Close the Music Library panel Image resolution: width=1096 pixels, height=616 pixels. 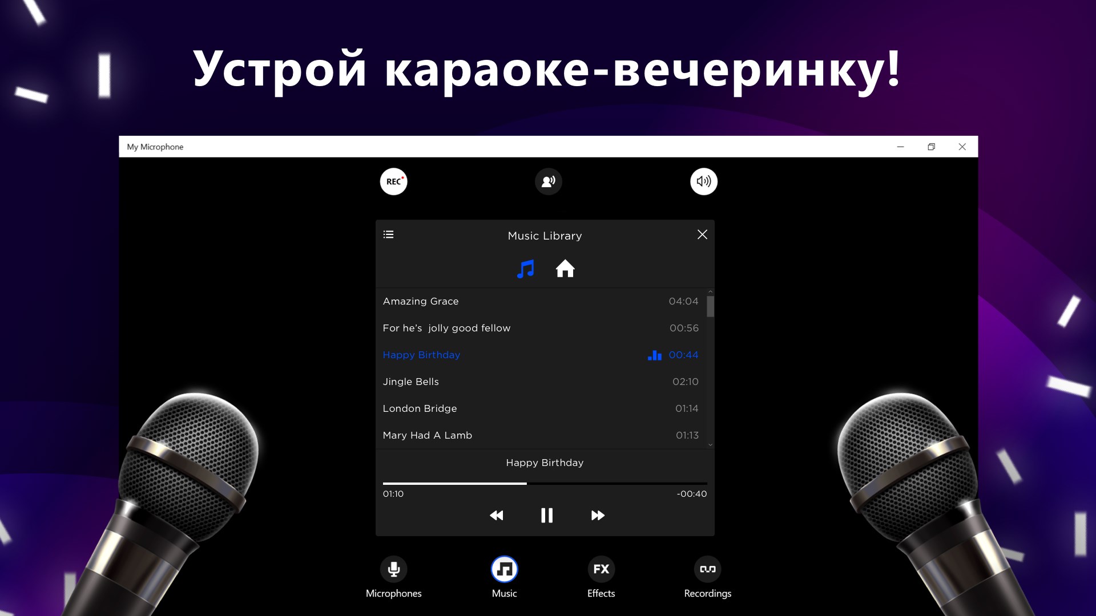(x=702, y=234)
